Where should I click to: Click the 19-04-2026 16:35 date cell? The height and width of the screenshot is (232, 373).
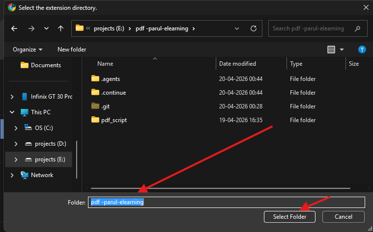[x=241, y=120]
